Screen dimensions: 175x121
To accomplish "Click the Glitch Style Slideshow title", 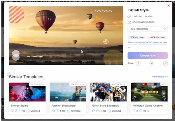I will tap(106, 106).
